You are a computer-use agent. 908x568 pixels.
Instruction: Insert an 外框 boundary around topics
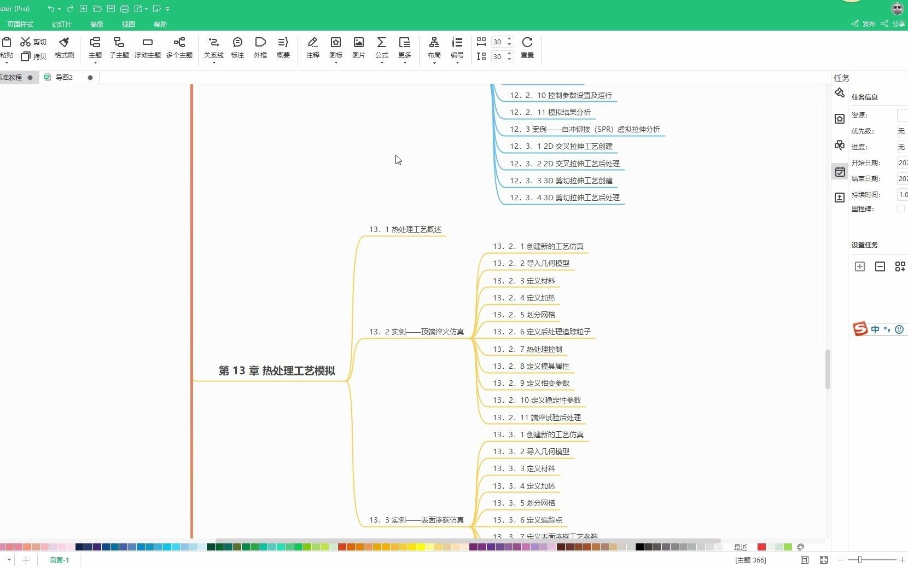[x=260, y=48]
